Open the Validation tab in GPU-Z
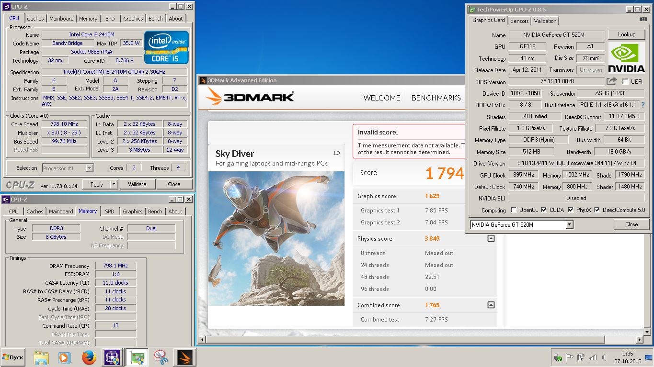This screenshot has height=367, width=654. tap(545, 21)
